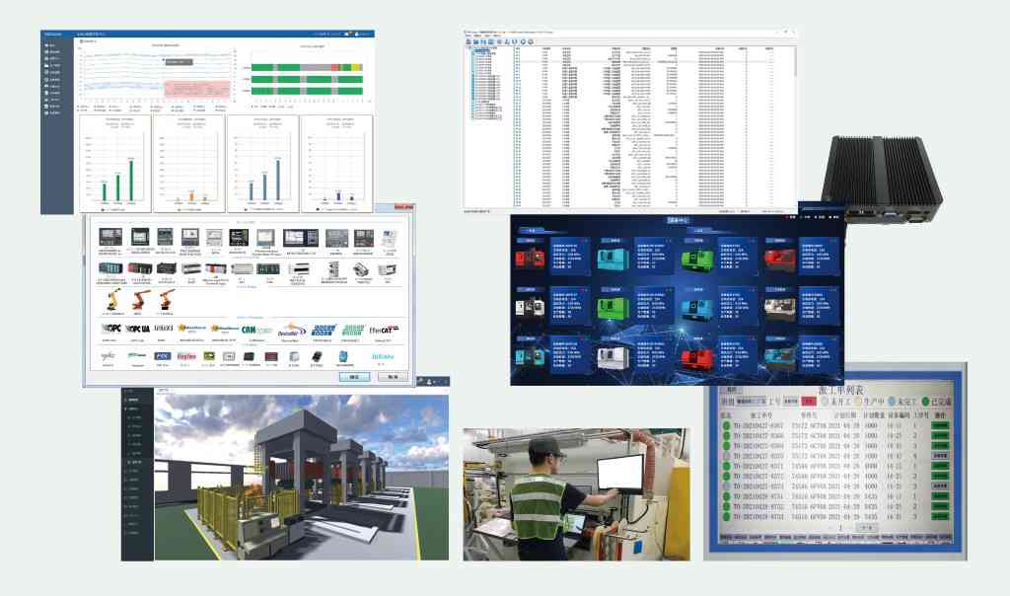Viewport: 1010px width, 596px height.
Task: Click the 确定 confirm button in device dialog
Action: click(x=354, y=376)
